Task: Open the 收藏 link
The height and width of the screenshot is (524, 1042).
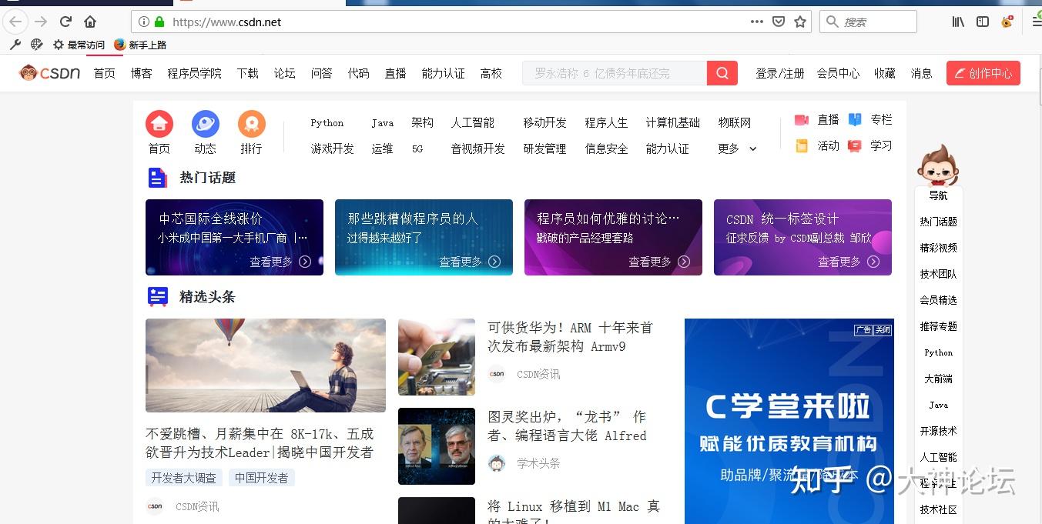Action: 884,73
